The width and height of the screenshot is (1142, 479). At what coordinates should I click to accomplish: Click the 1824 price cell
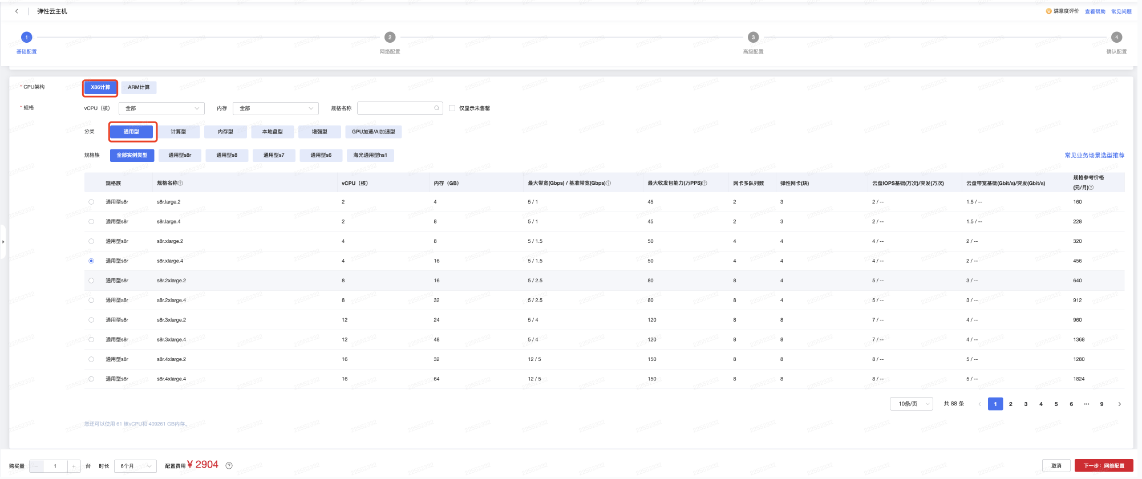(1079, 379)
